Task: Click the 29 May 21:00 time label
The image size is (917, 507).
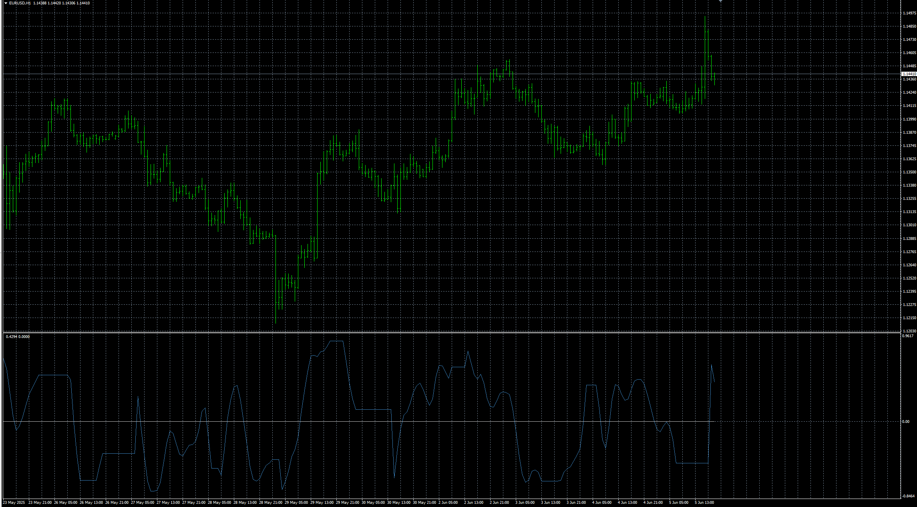Action: coord(348,503)
